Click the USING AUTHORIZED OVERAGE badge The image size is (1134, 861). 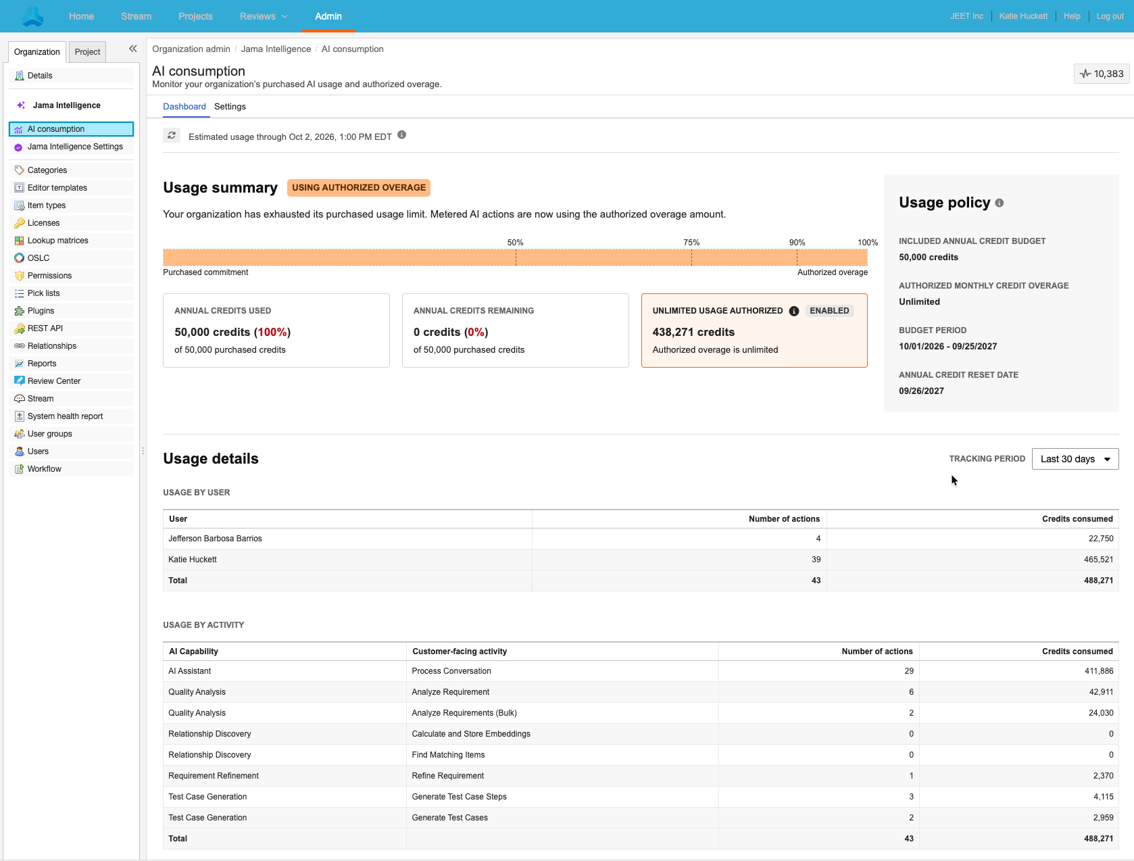tap(359, 188)
